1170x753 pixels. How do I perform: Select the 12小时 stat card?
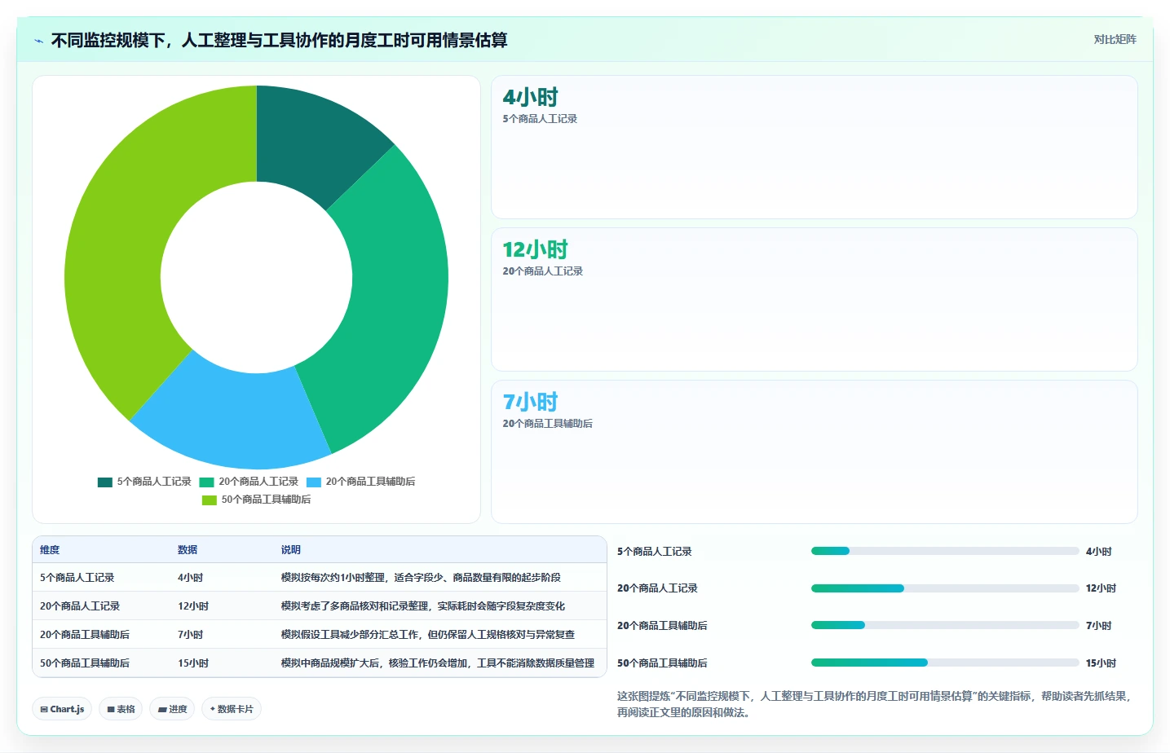coord(814,300)
